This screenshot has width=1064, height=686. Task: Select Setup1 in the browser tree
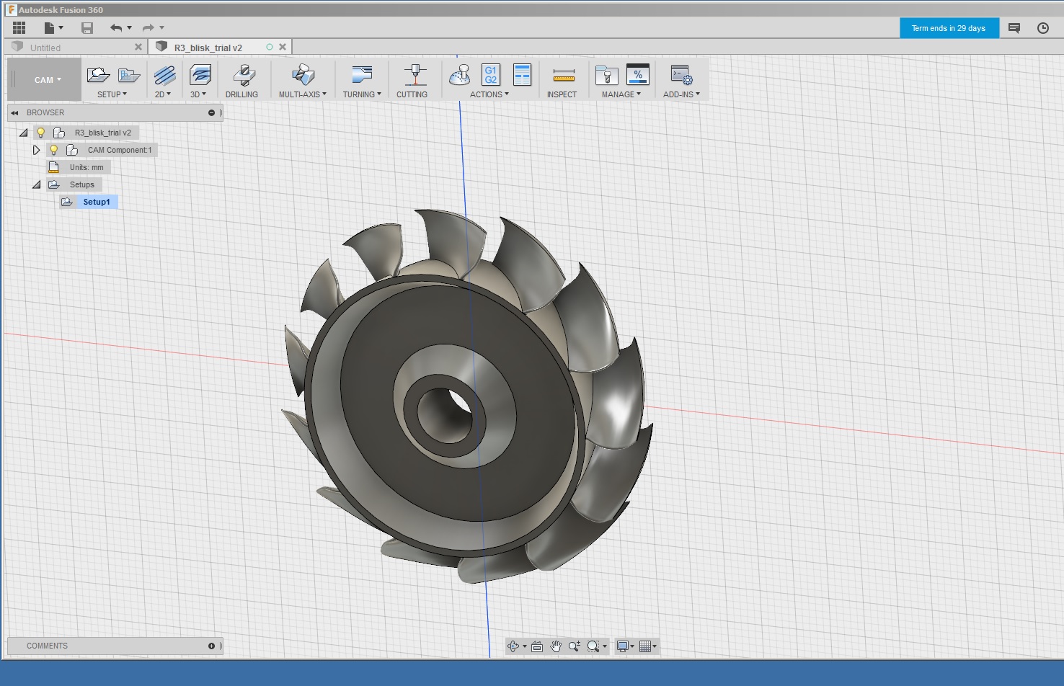tap(96, 202)
